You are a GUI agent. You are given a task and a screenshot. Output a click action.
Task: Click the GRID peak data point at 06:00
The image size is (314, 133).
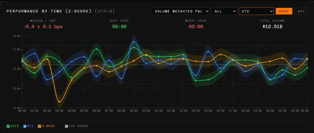(x=97, y=49)
